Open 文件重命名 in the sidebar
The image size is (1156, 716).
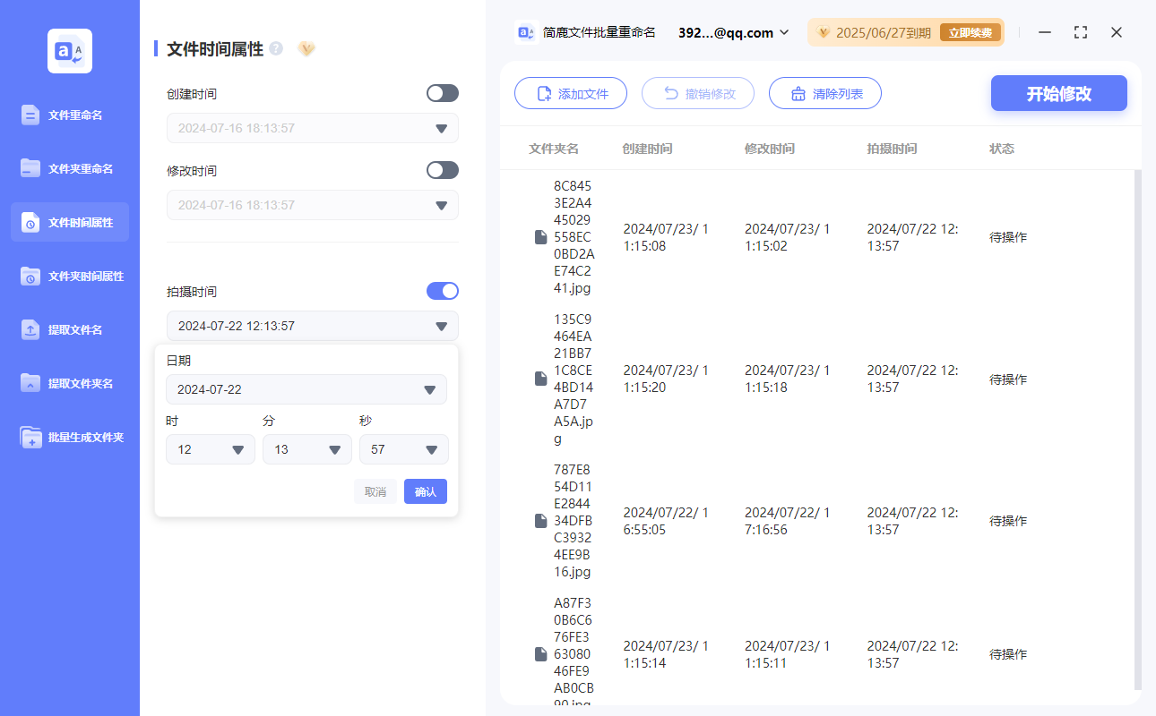70,115
